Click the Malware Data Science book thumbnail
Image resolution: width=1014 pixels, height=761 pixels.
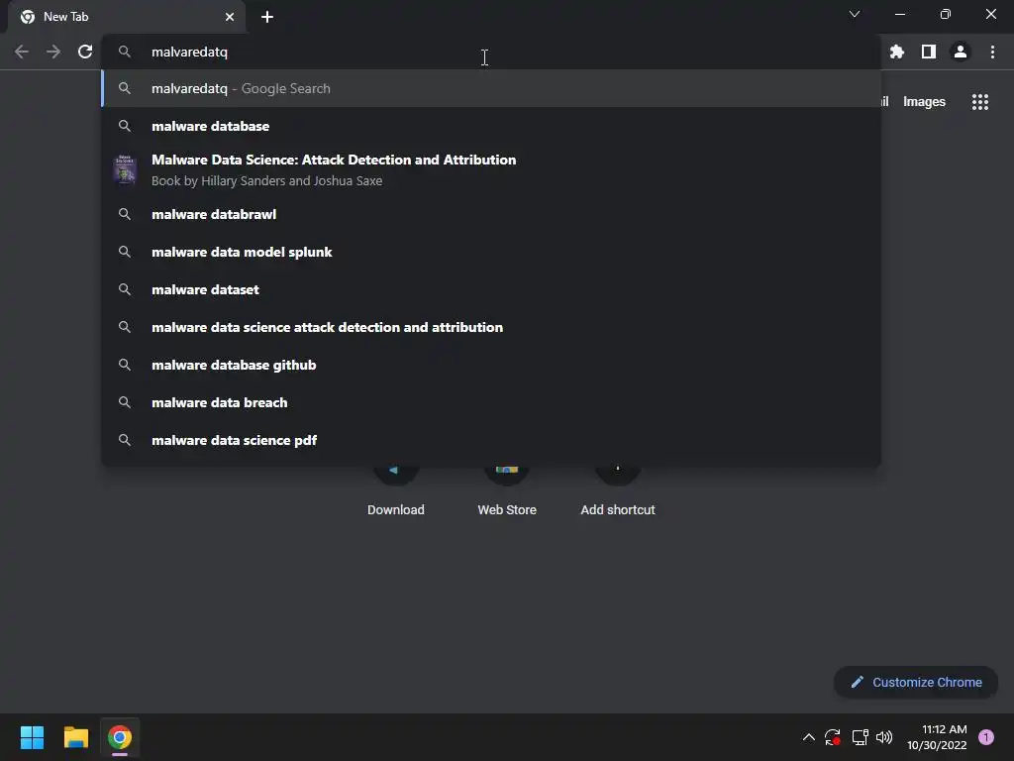click(x=125, y=169)
